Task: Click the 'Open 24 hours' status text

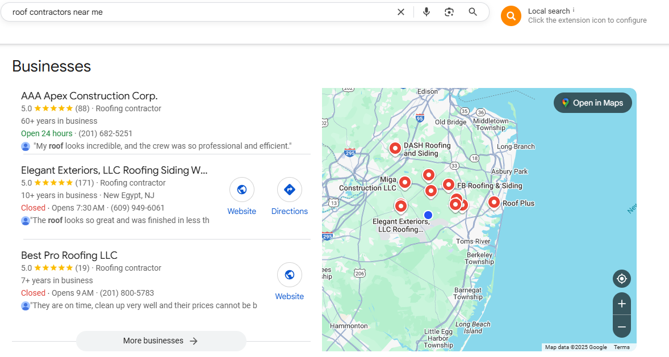Action: click(47, 133)
